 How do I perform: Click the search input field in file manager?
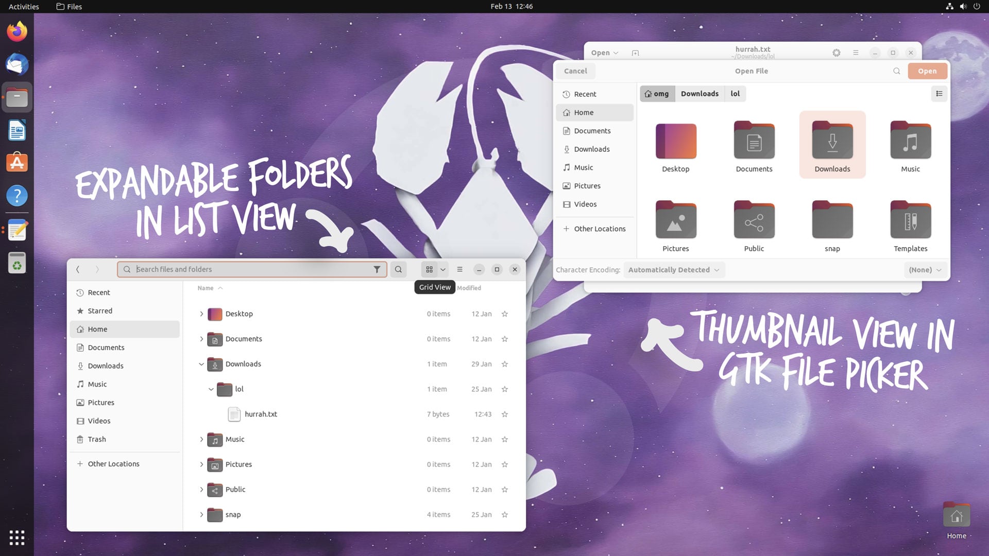(251, 269)
